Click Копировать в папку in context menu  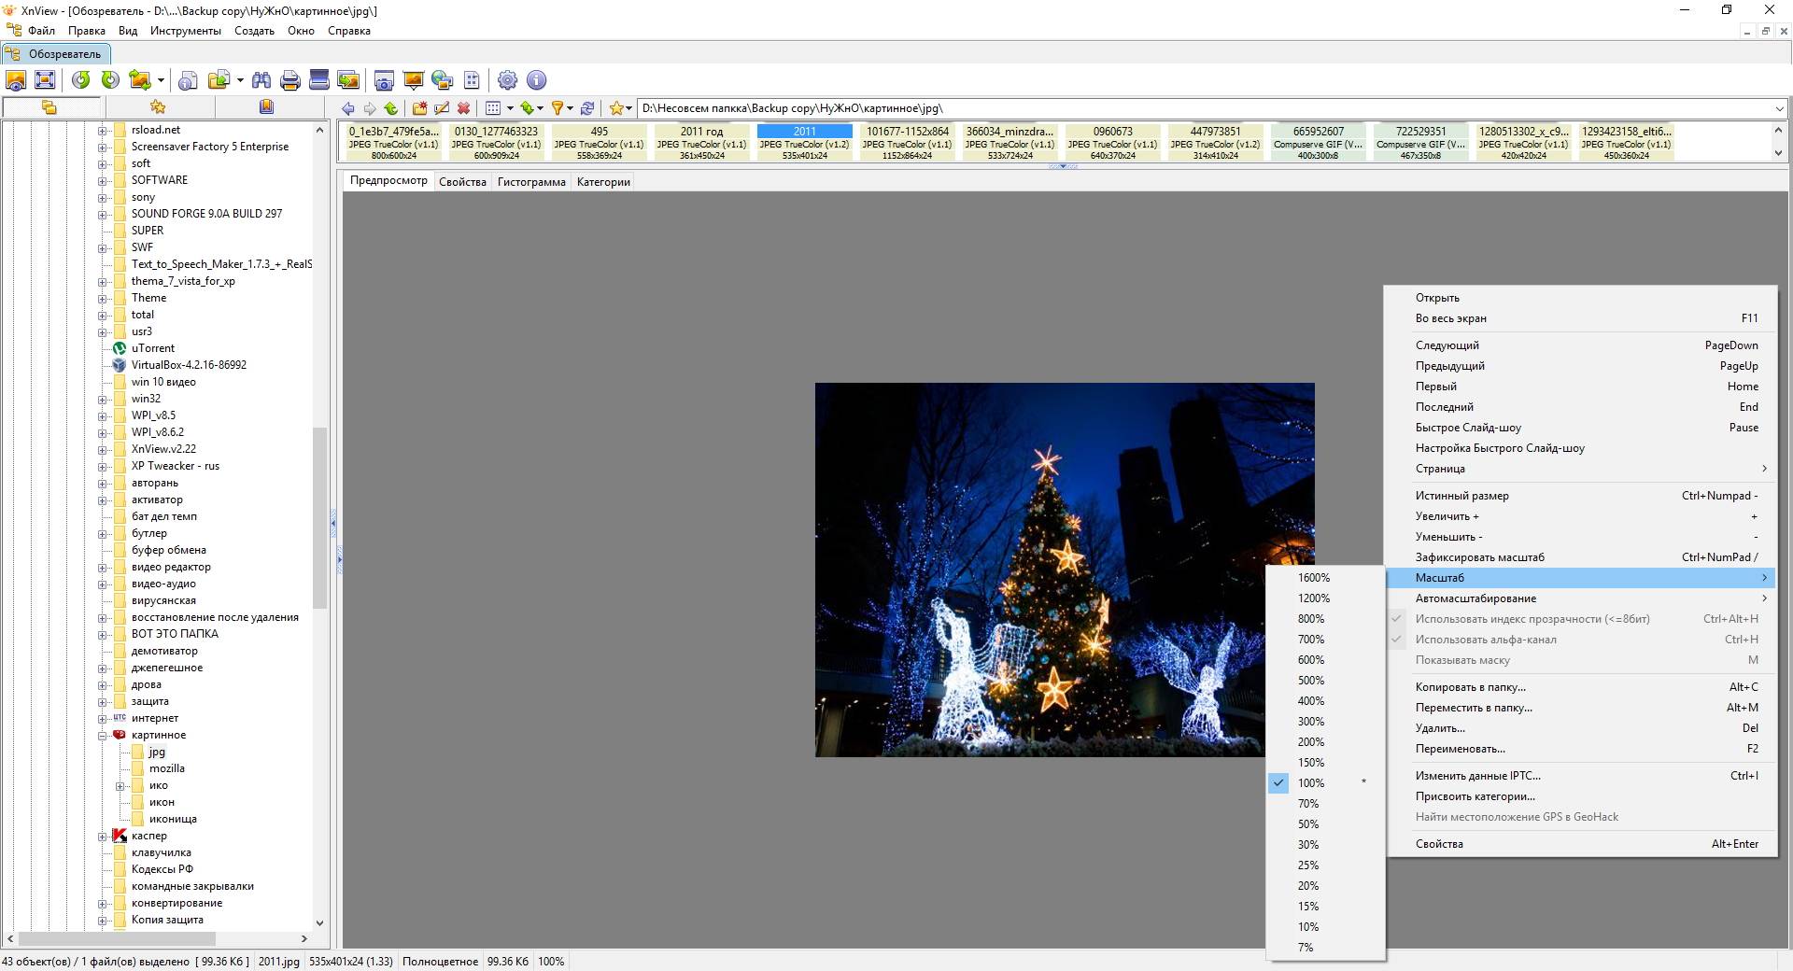1580,687
